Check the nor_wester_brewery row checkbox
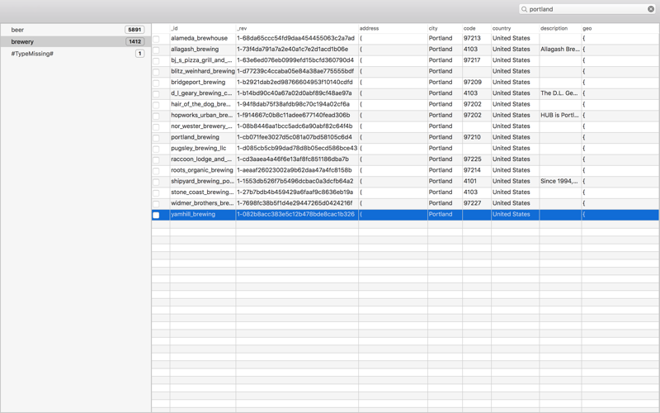Screen dimensions: 660x413 pyautogui.click(x=156, y=127)
